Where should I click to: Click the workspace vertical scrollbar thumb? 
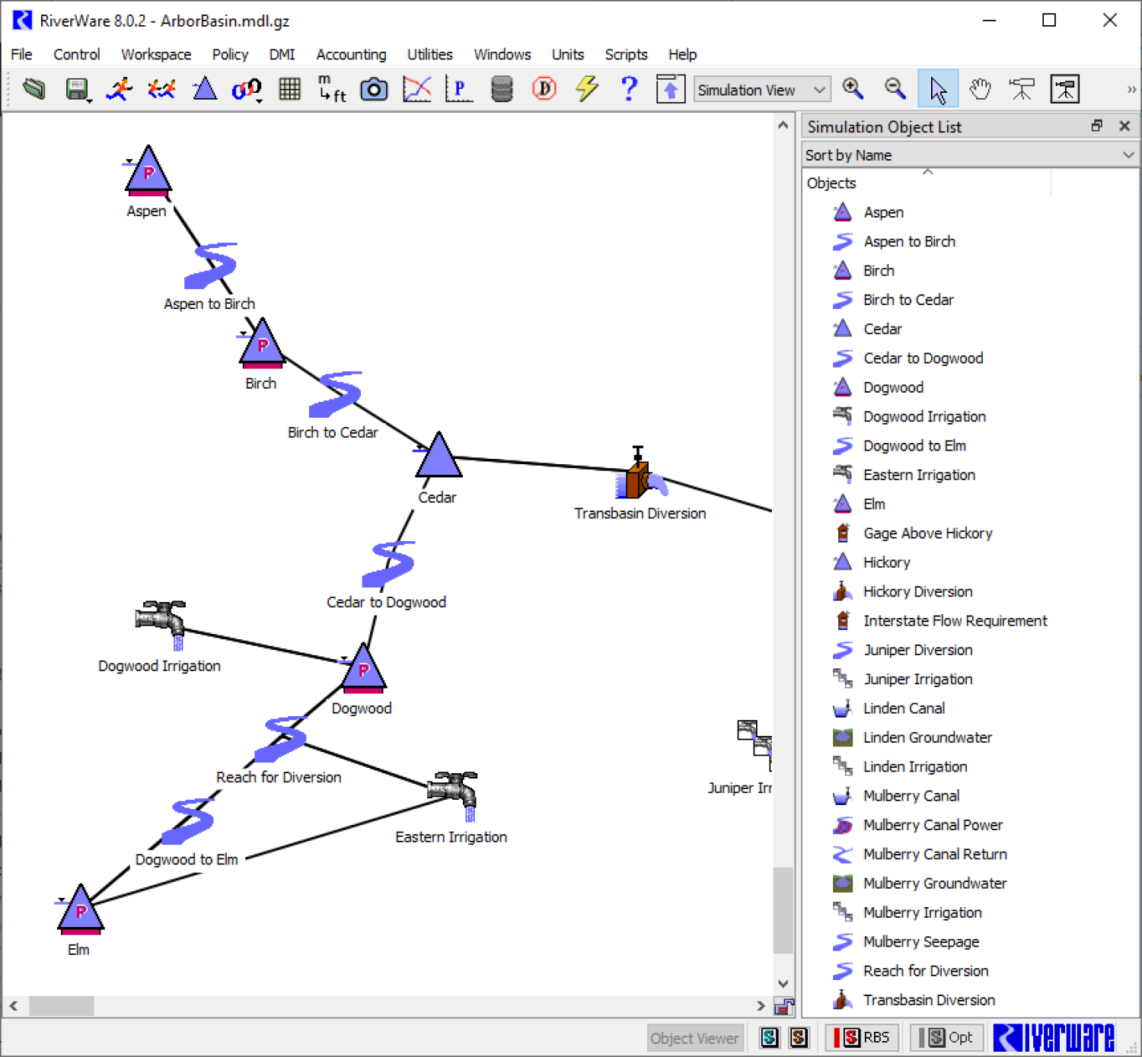[x=783, y=910]
